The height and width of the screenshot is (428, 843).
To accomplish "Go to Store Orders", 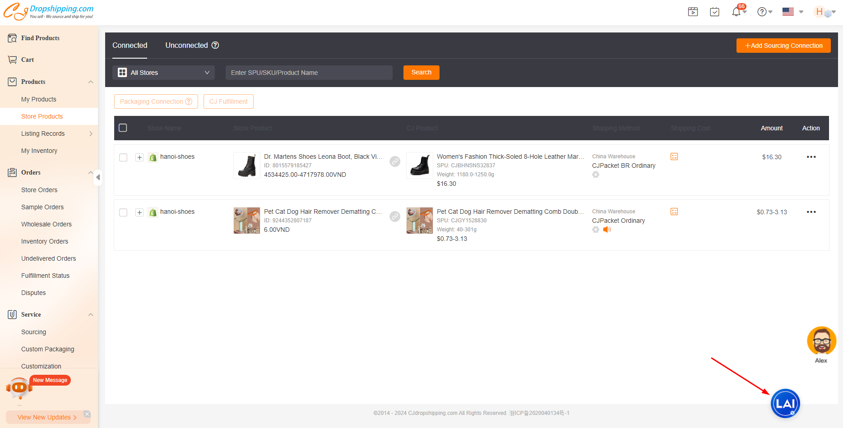I will click(x=39, y=190).
